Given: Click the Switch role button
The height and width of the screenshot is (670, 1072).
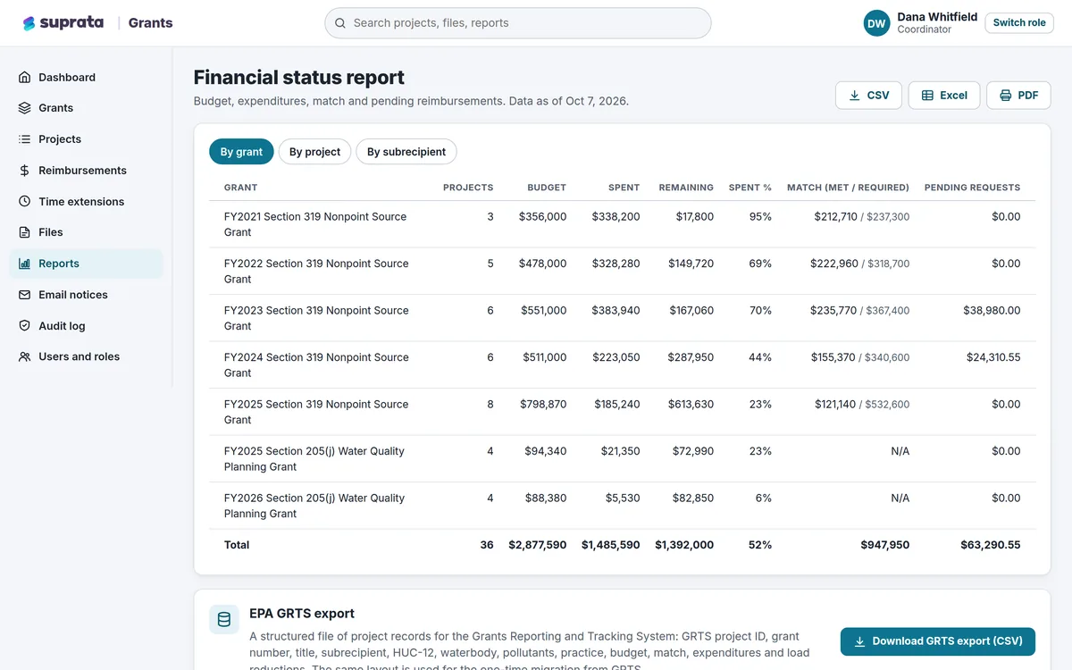Looking at the screenshot, I should point(1019,23).
